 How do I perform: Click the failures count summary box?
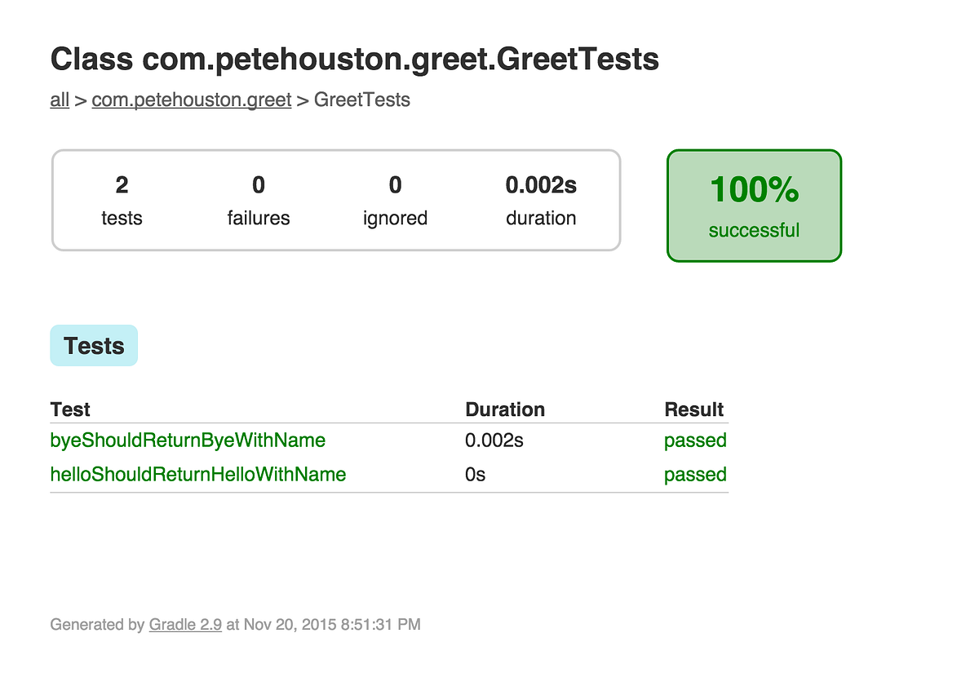pyautogui.click(x=259, y=199)
